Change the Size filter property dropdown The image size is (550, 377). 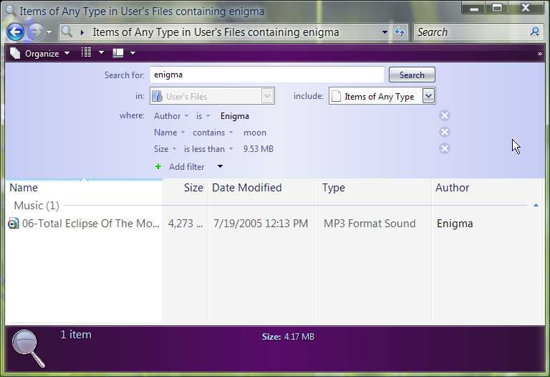165,149
